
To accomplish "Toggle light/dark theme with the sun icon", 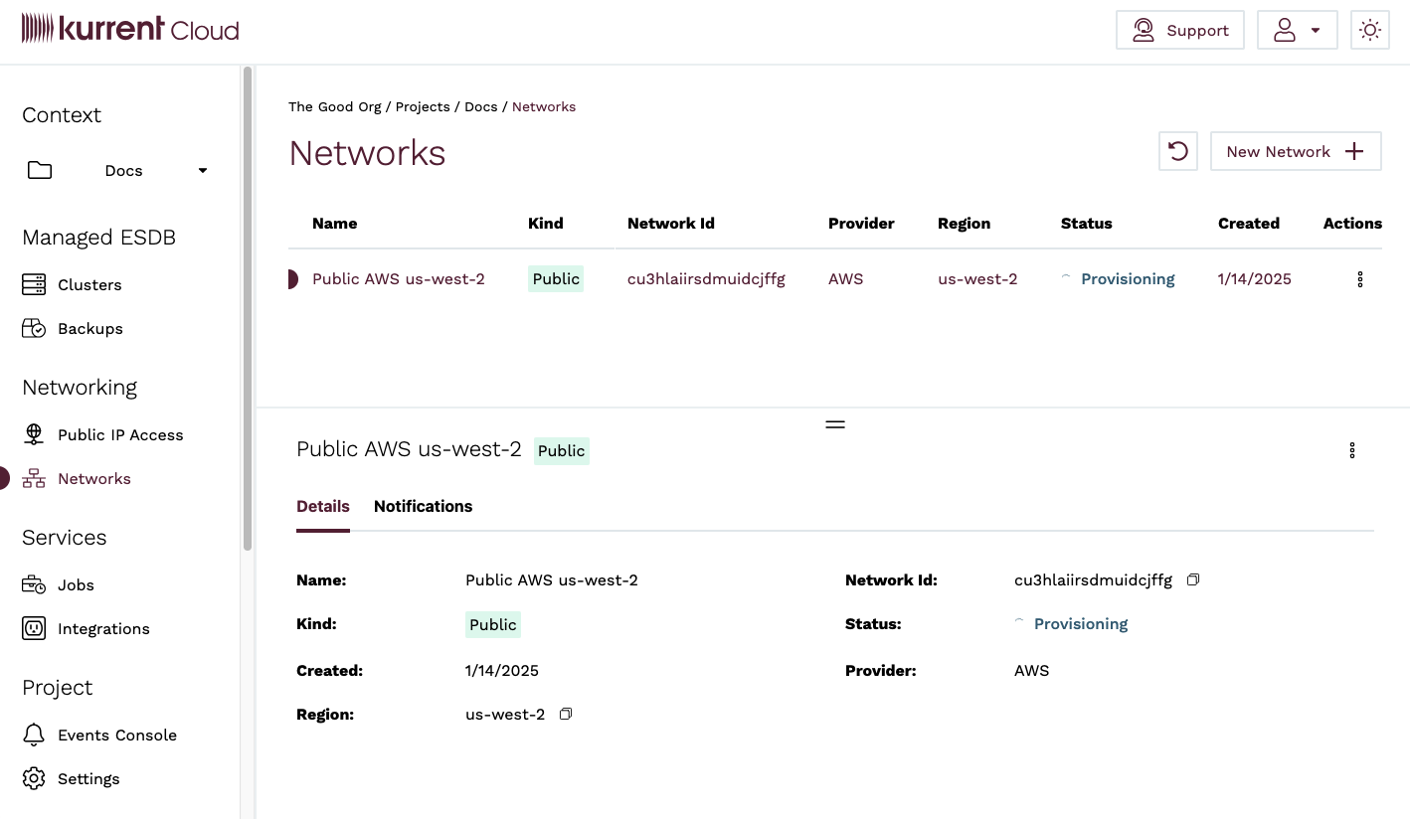I will [1370, 30].
